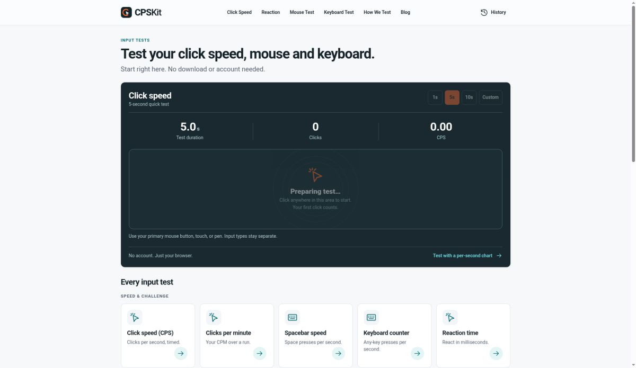Click the 5-second quick test subtitle
636x368 pixels.
click(149, 104)
